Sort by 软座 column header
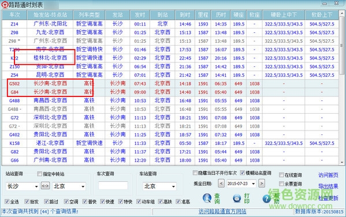The width and height of the screenshot is (346, 217). tap(254, 15)
